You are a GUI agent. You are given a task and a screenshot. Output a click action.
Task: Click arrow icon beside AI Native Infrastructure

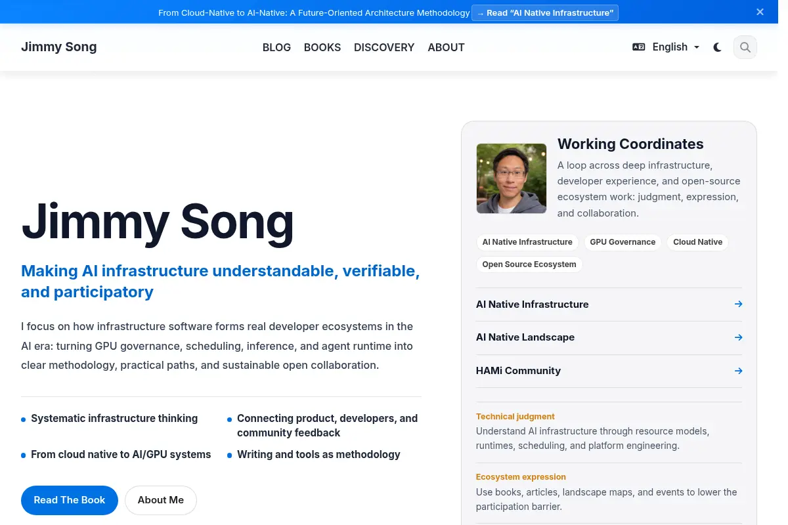pos(738,304)
